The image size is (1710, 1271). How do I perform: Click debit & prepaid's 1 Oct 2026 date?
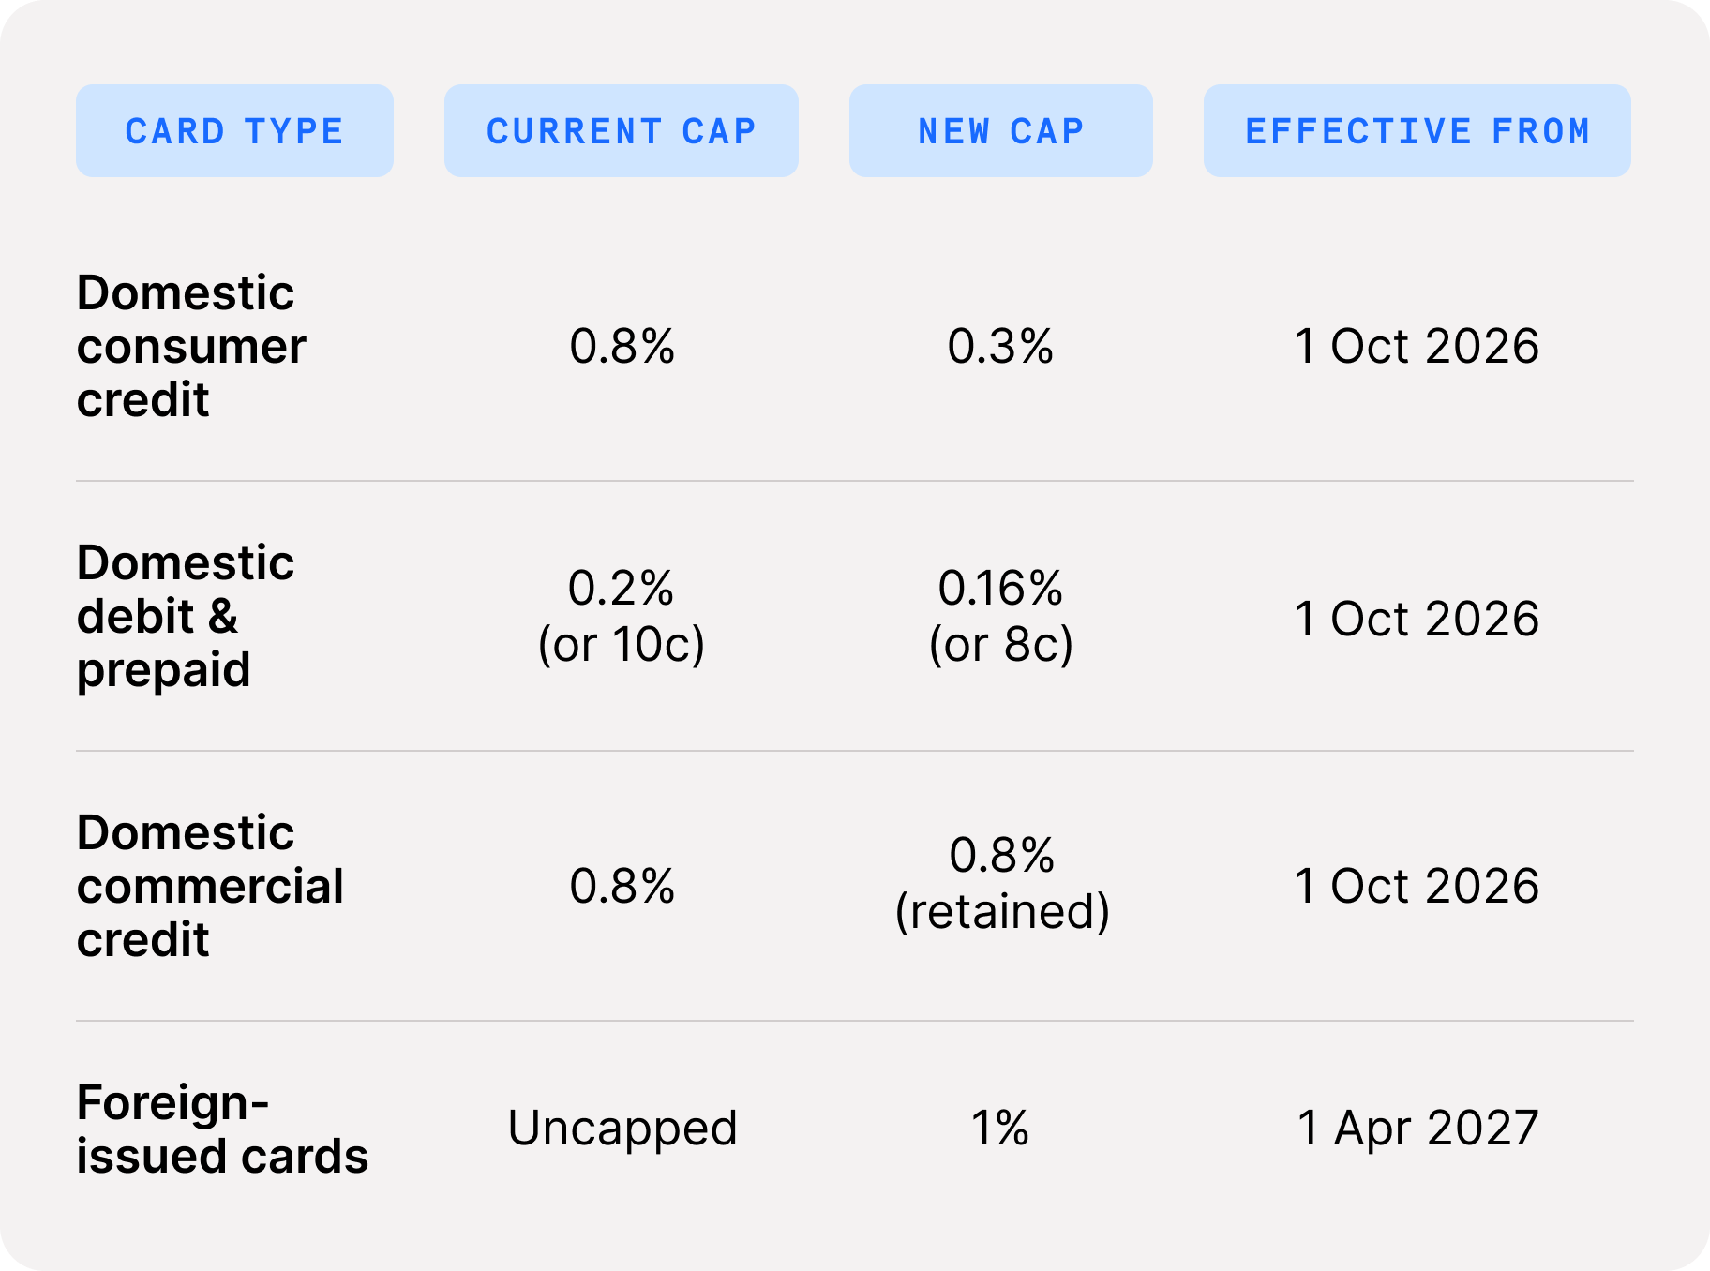point(1417,619)
